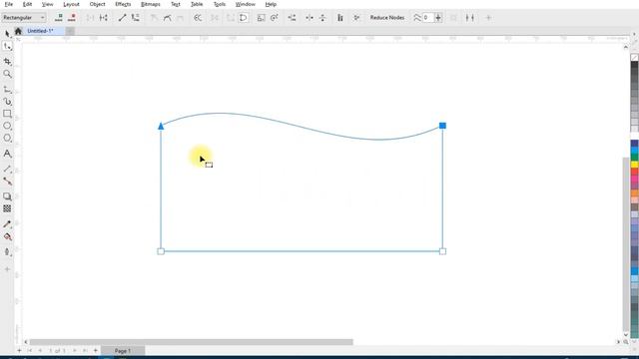The height and width of the screenshot is (359, 639).
Task: Select the Rectangle tool
Action: click(7, 114)
